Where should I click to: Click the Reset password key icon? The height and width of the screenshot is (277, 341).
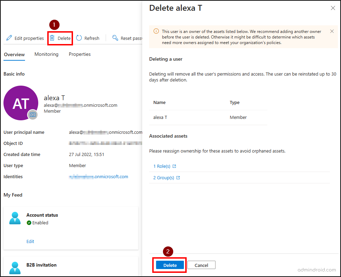click(115, 38)
